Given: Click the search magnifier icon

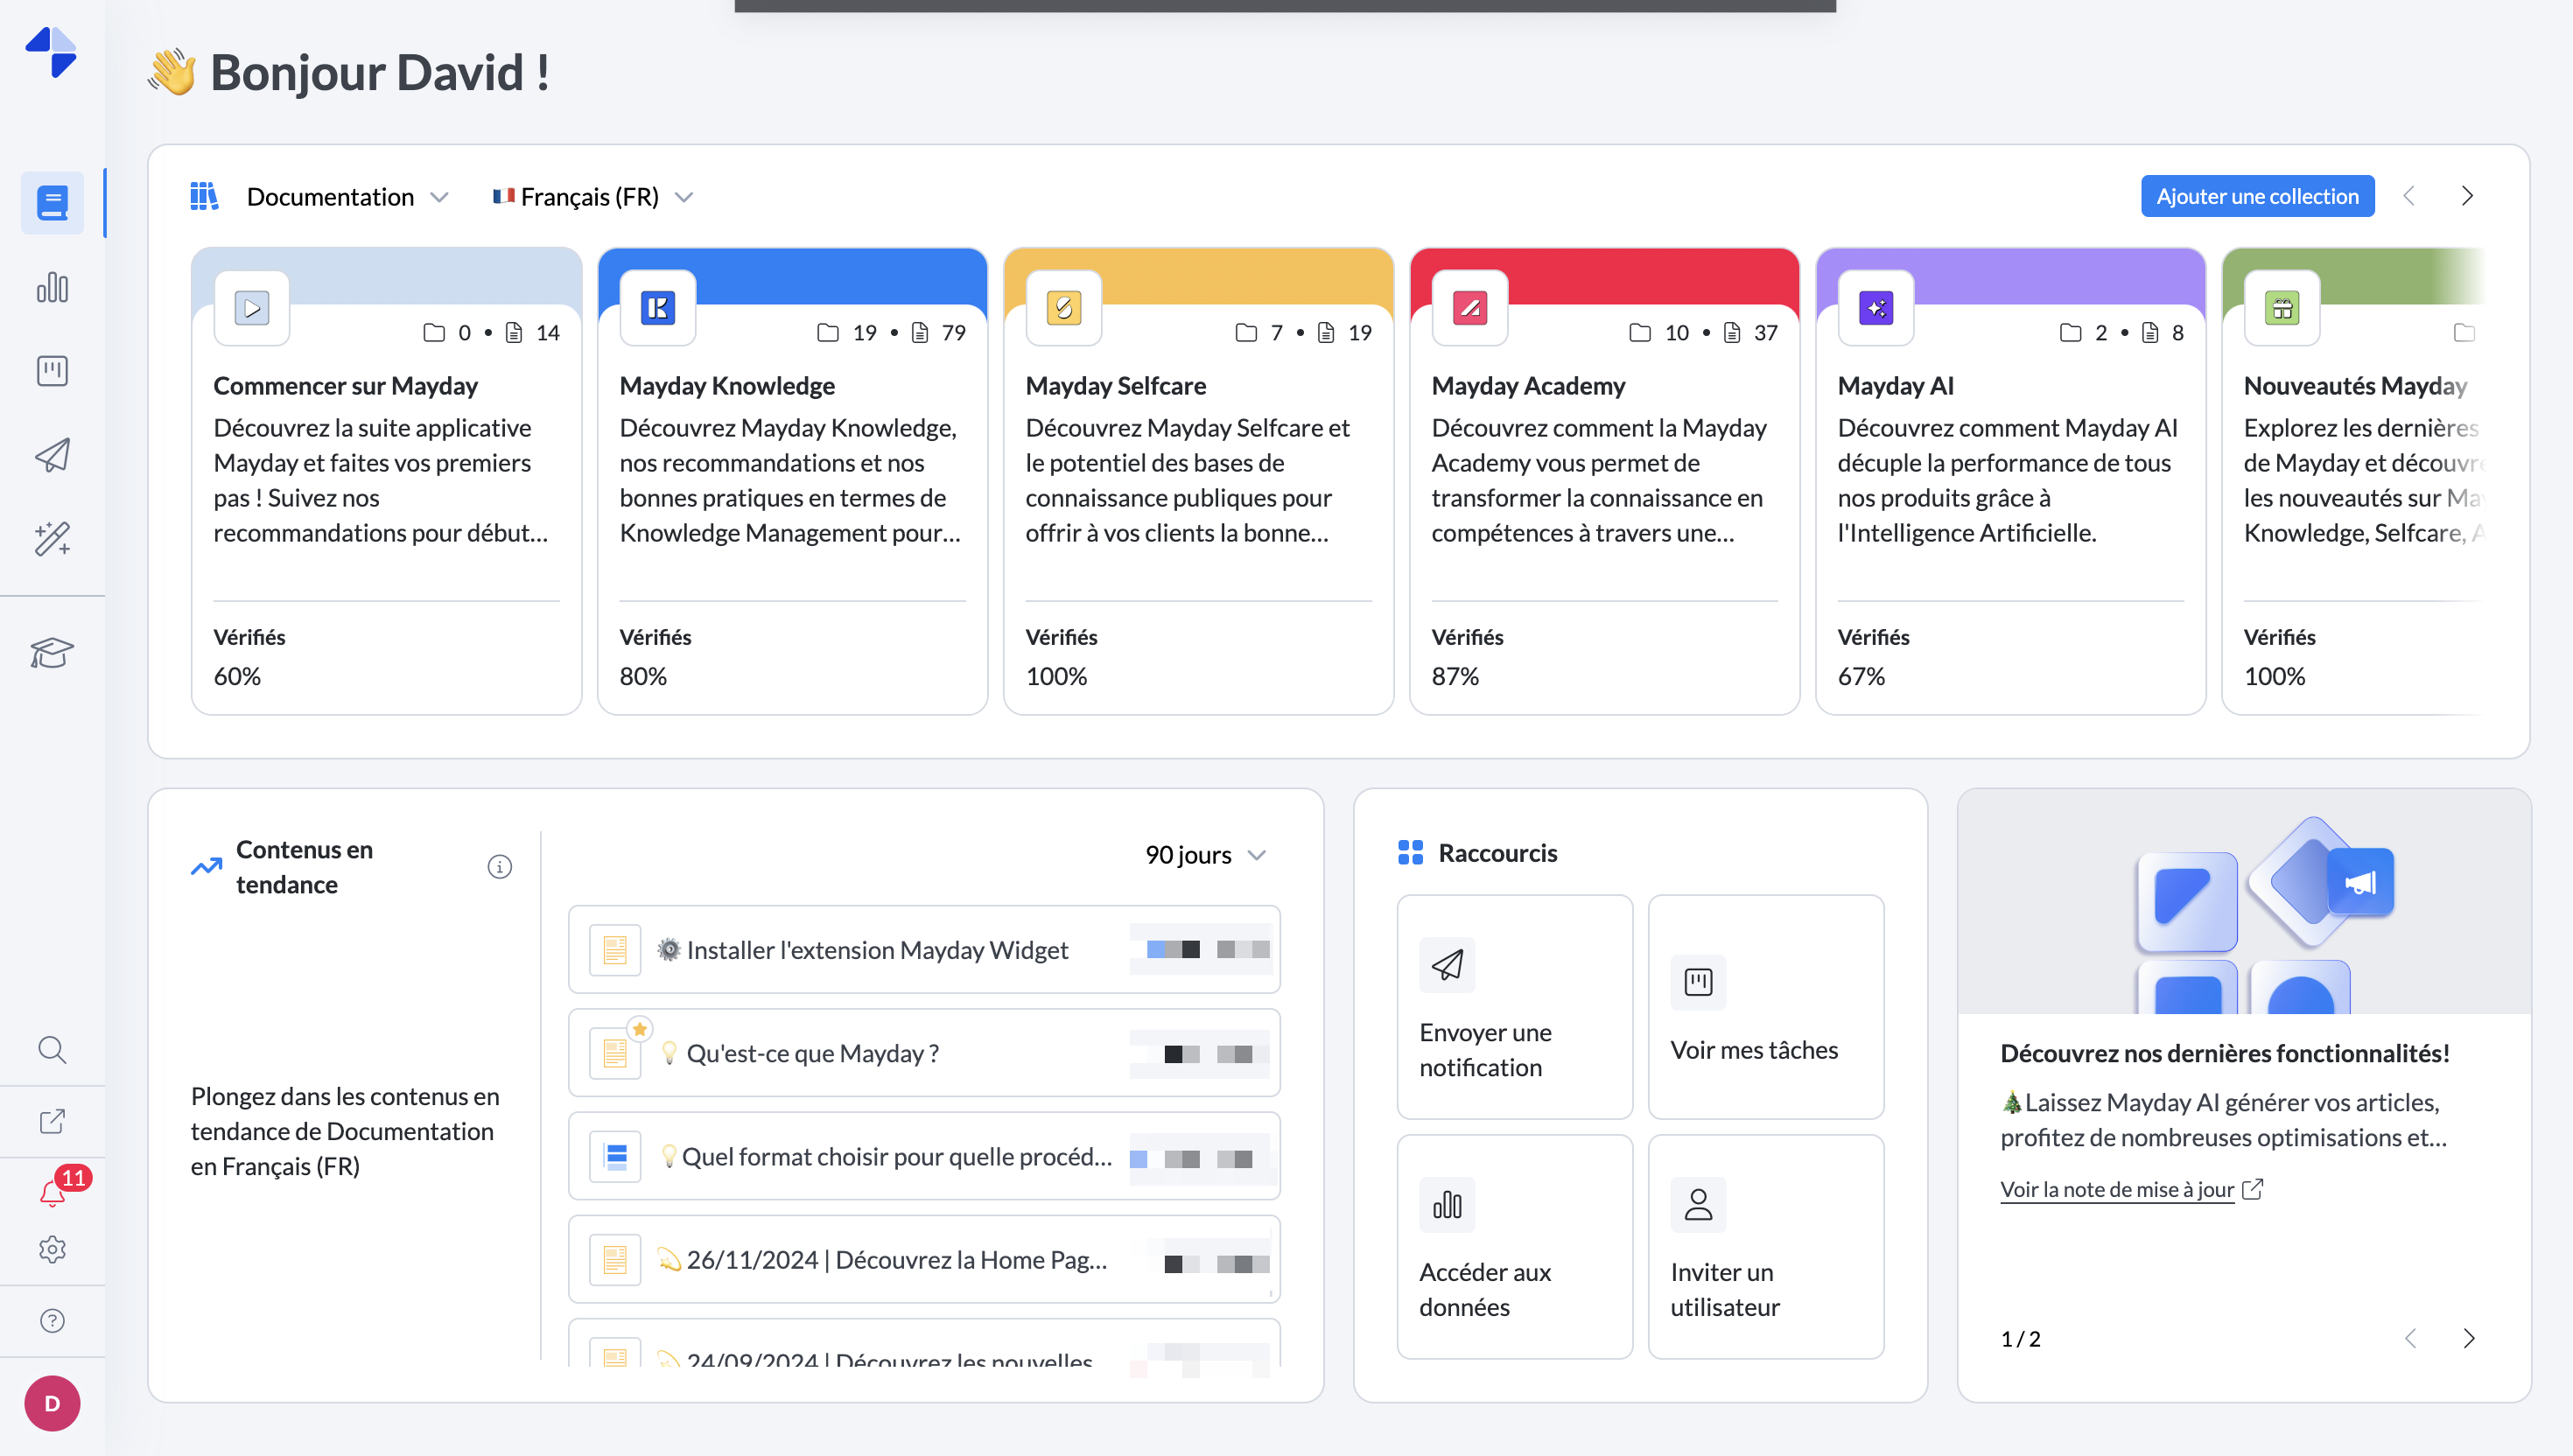Looking at the screenshot, I should (52, 1049).
